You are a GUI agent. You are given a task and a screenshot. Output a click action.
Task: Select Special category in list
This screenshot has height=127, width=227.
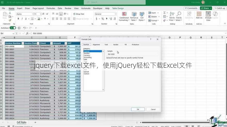click(86, 72)
